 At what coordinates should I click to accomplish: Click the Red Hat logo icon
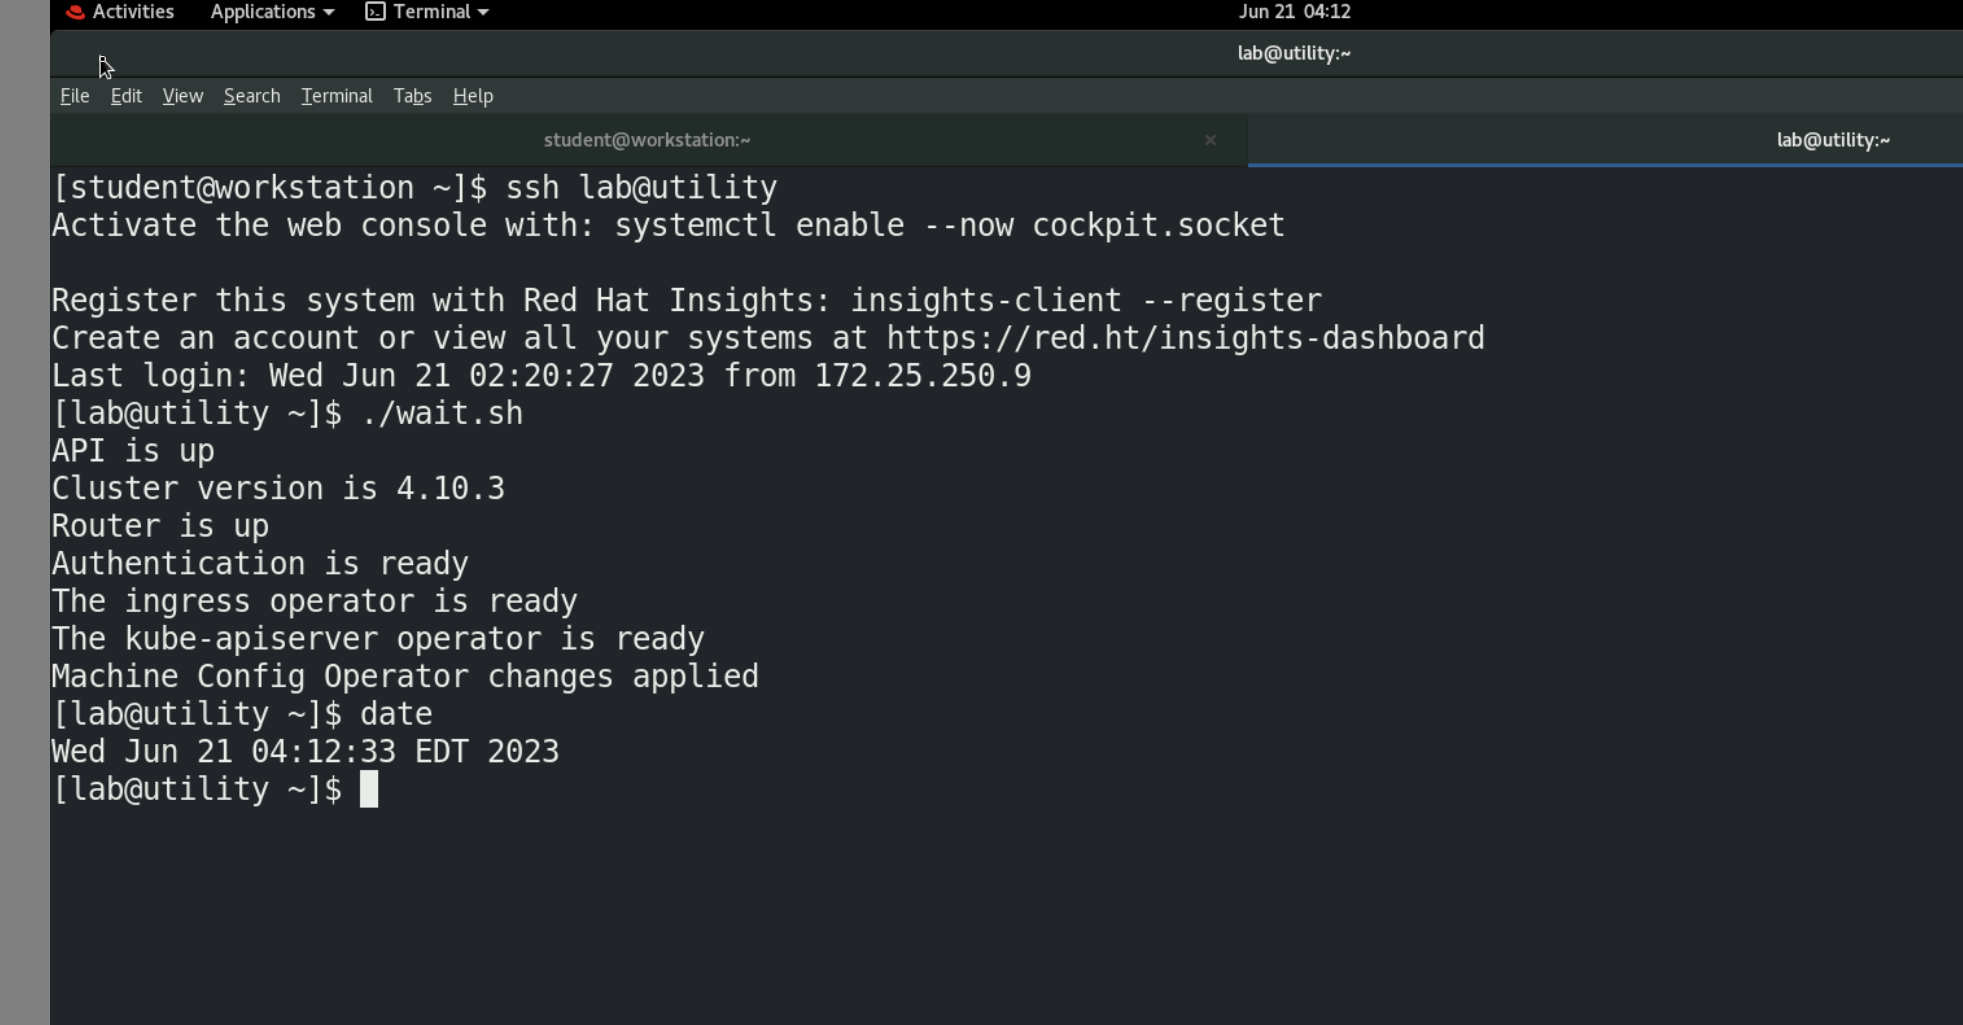(x=75, y=12)
